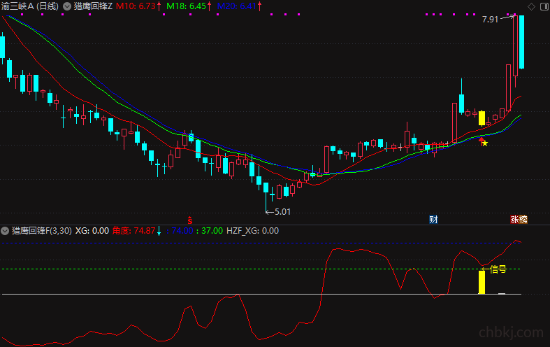Open the 涨榜 marker badge
This screenshot has height=347, width=550.
click(x=519, y=220)
